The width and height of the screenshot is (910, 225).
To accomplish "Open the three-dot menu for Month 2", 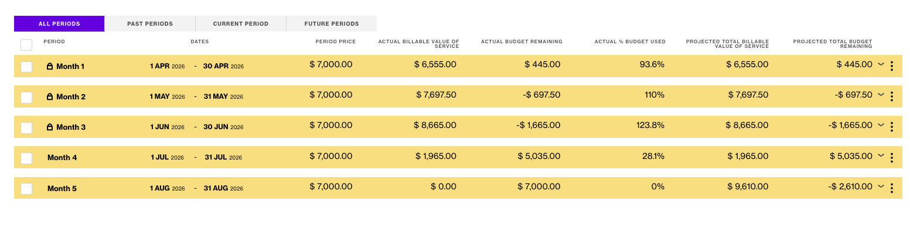I will click(891, 97).
